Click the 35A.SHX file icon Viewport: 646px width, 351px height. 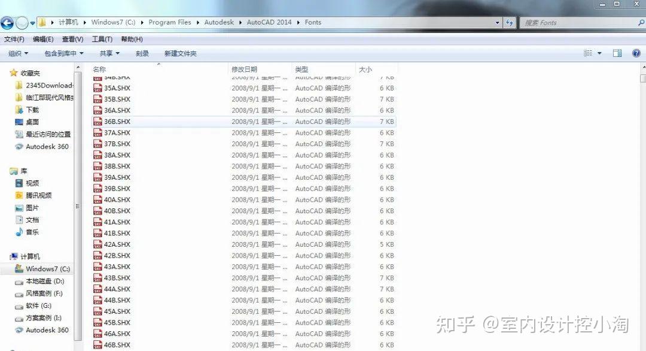pos(97,88)
